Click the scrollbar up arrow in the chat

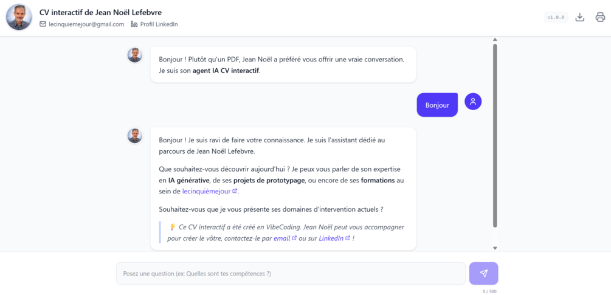pyautogui.click(x=495, y=40)
